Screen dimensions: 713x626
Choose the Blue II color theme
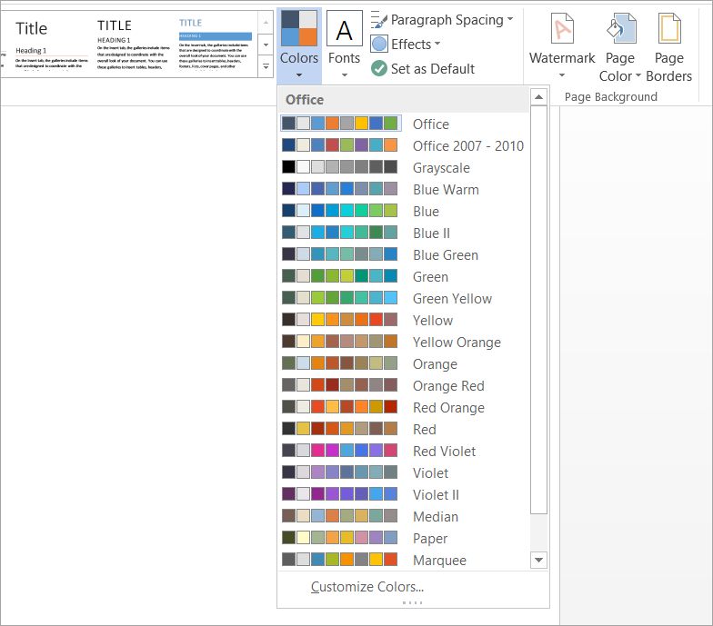[403, 233]
